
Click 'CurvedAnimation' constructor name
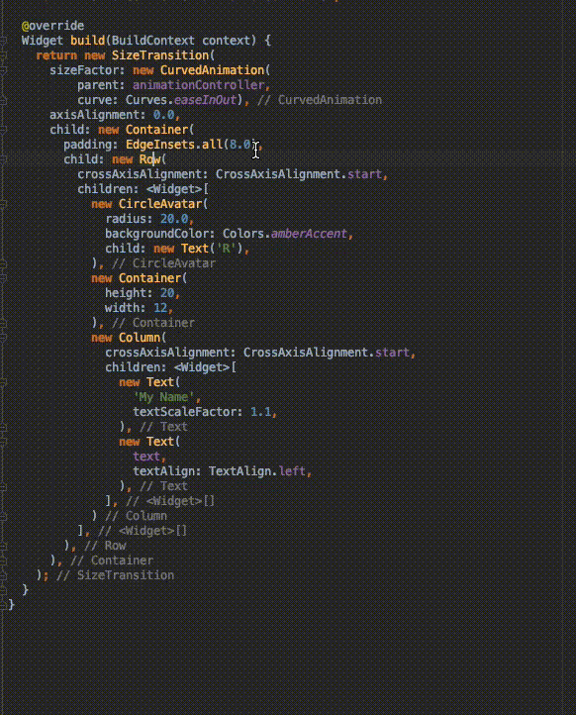213,70
